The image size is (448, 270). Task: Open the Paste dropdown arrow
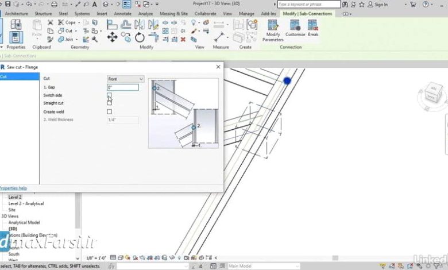(x=37, y=38)
